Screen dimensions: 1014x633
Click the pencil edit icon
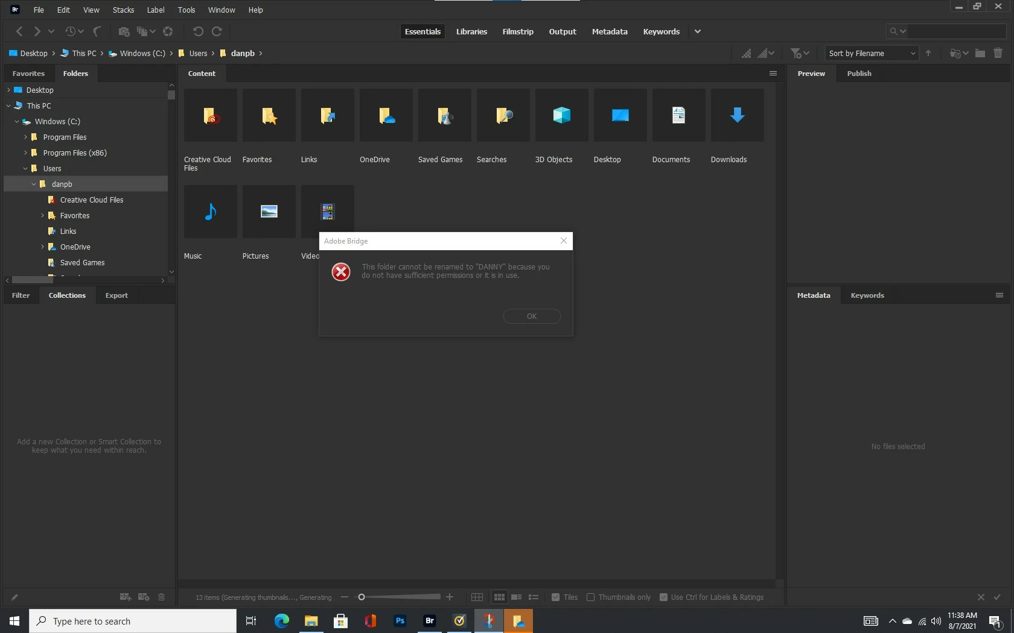click(14, 597)
